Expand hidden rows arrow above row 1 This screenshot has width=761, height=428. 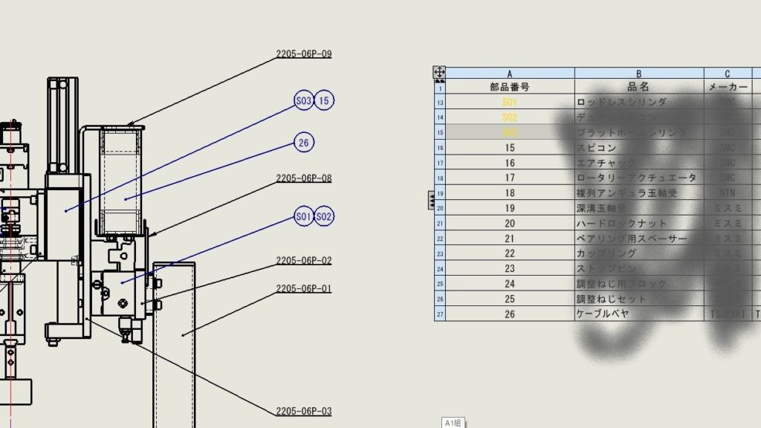[439, 81]
